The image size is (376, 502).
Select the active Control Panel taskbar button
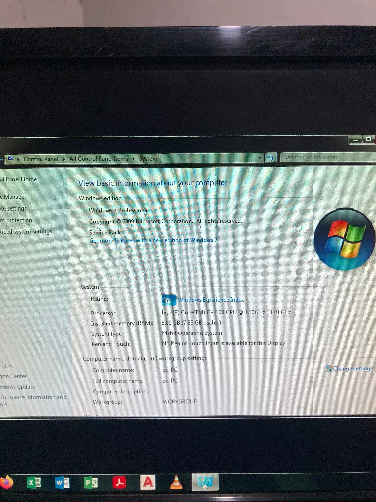[205, 482]
